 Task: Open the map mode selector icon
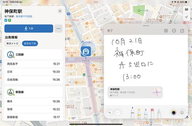pos(186,9)
